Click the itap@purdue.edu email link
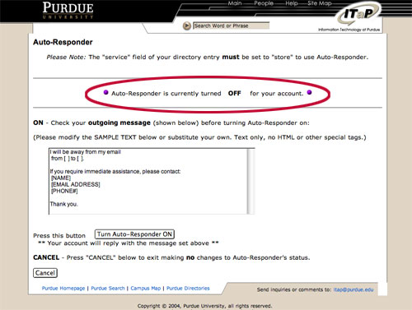 [x=353, y=289]
